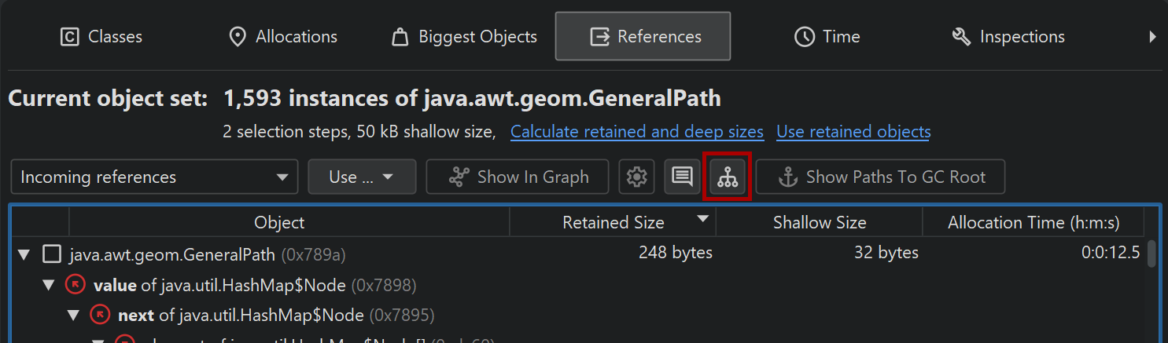Click the vertical scrollbar of the references table
The height and width of the screenshot is (343, 1168).
1151,254
